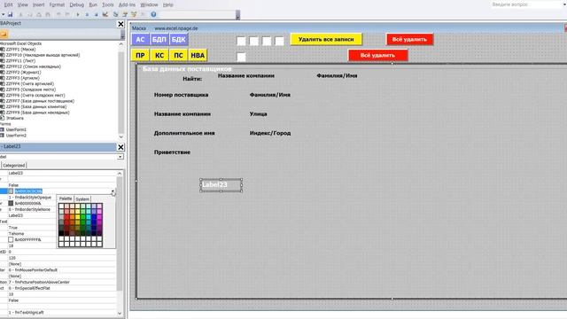The height and width of the screenshot is (319, 567).
Task: Open the Debug menu
Action: point(77,4)
